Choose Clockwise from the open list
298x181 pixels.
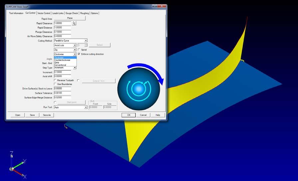pos(65,57)
